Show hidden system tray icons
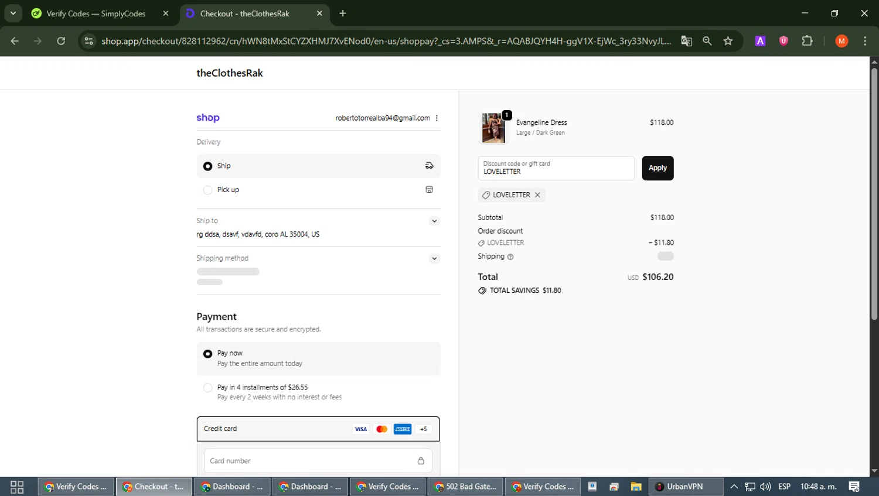 click(x=734, y=487)
